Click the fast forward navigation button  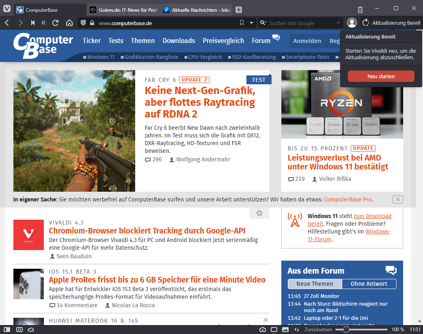(43, 23)
